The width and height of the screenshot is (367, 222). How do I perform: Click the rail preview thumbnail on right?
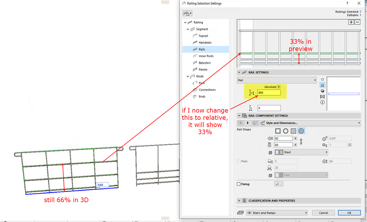pyautogui.click(x=343, y=94)
